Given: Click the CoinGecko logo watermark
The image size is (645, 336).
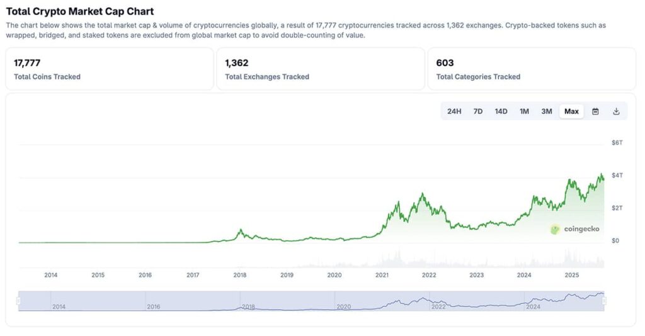Looking at the screenshot, I should pyautogui.click(x=574, y=229).
